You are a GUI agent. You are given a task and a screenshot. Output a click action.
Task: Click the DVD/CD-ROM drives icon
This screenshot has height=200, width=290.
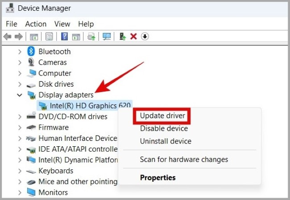31,116
